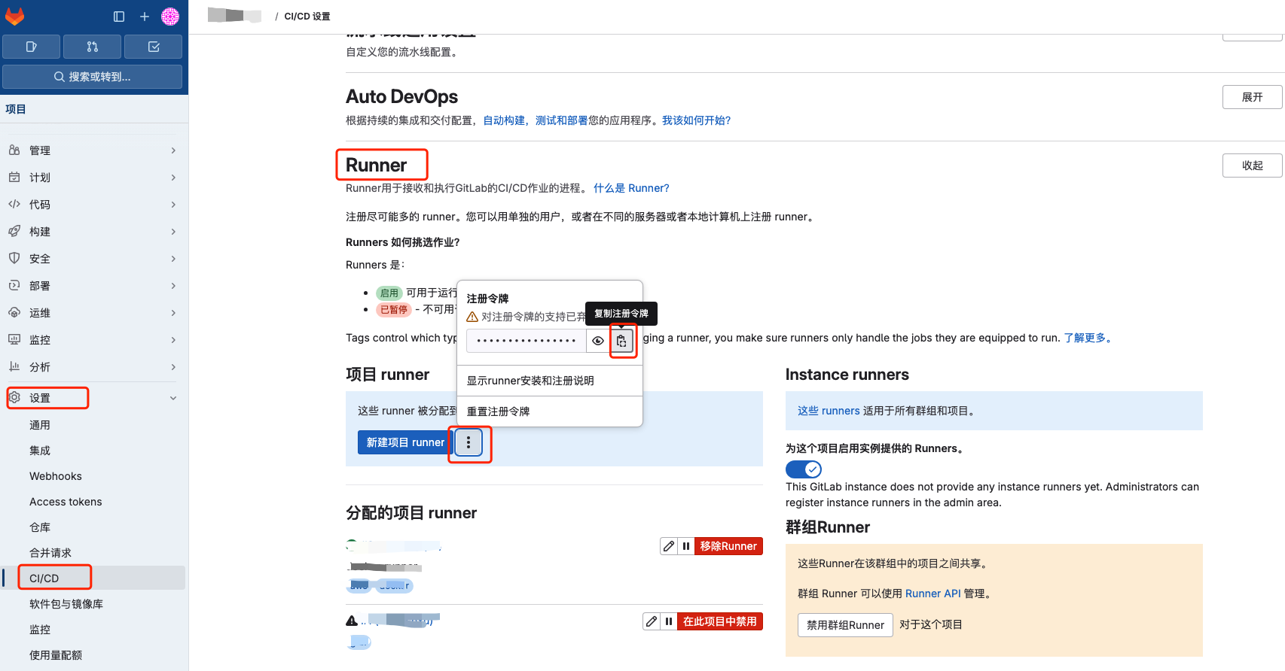Click the 搜索或转到 search box

coord(93,77)
